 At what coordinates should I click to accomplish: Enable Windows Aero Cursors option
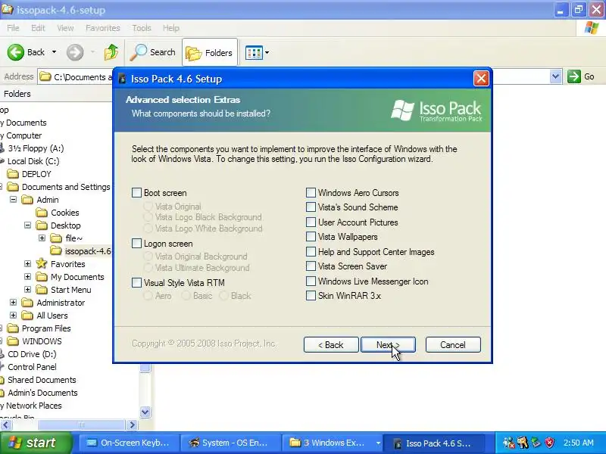click(x=311, y=193)
